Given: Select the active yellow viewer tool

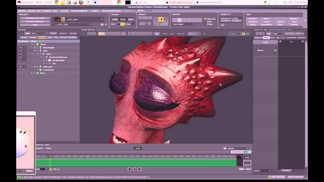Looking at the screenshot, I should [x=101, y=34].
